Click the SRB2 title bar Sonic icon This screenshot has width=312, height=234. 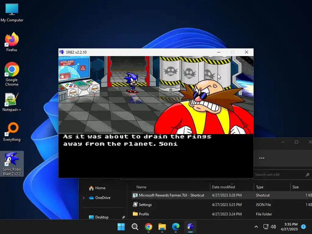coord(62,52)
